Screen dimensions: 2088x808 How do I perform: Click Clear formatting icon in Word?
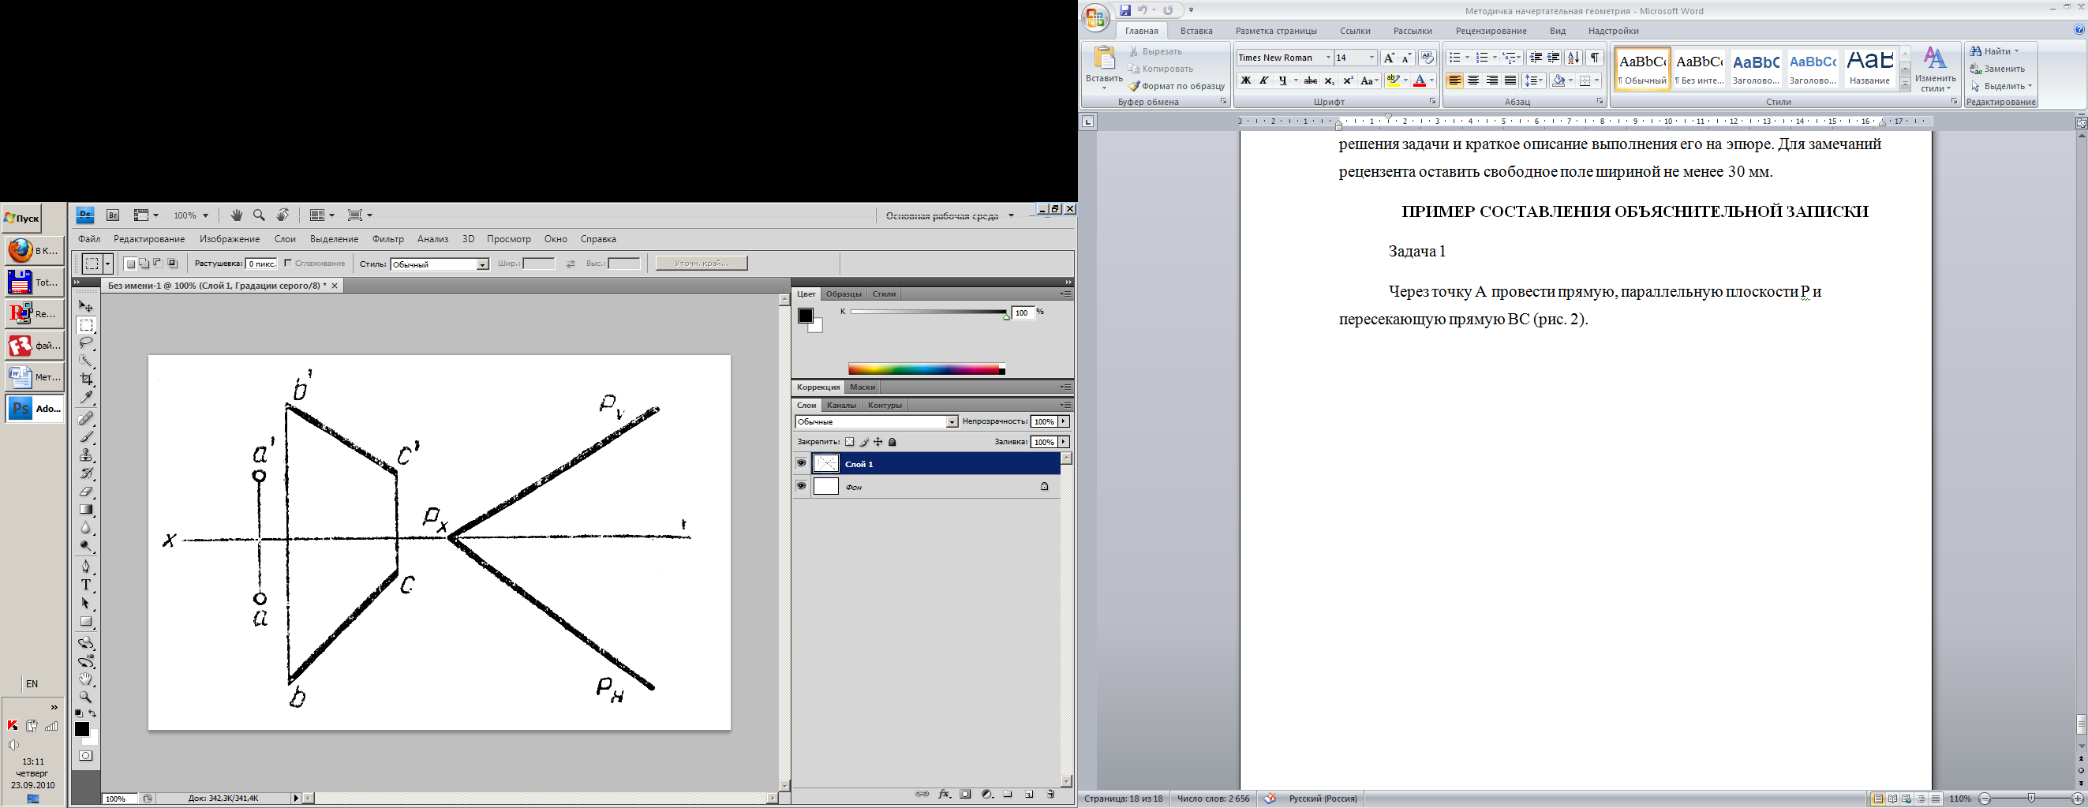pos(1428,58)
